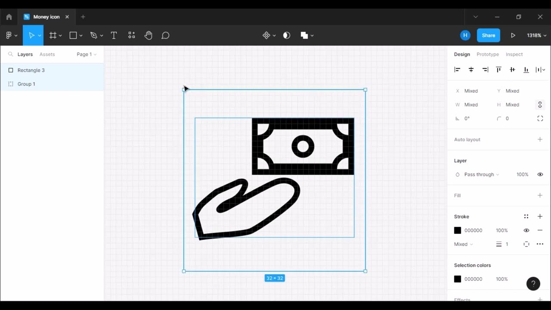Select the Pen tool
Screen dimensions: 551x310
click(93, 35)
